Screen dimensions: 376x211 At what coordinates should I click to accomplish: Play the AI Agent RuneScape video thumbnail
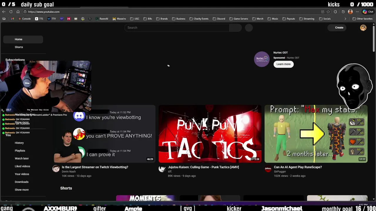click(x=316, y=134)
